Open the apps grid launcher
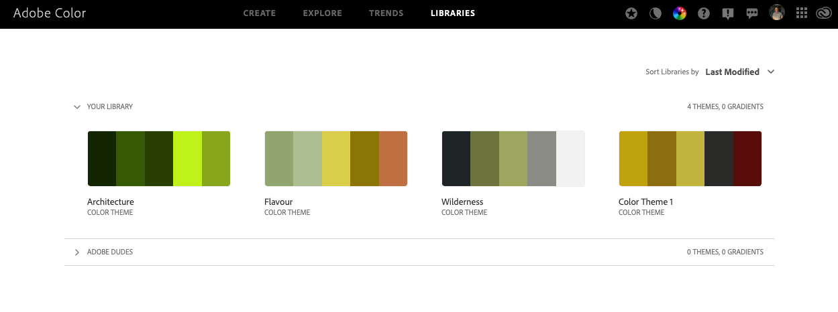Image resolution: width=838 pixels, height=312 pixels. 800,13
